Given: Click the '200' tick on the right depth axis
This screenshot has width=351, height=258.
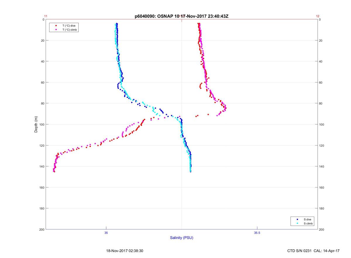Looking at the screenshot, I should click(x=322, y=229).
